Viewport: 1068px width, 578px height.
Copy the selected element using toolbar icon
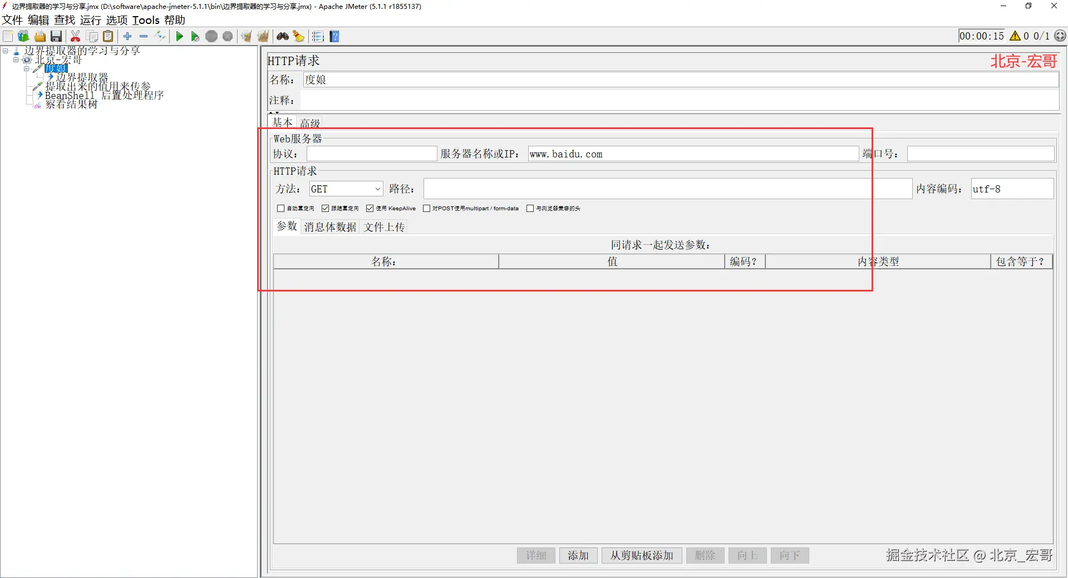[92, 37]
